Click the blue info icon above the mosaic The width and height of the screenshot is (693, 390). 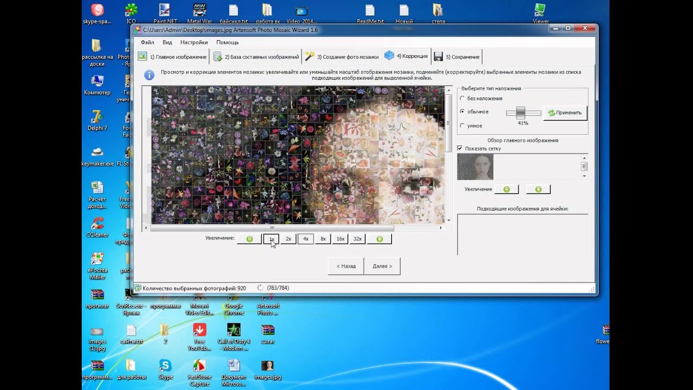pos(149,75)
